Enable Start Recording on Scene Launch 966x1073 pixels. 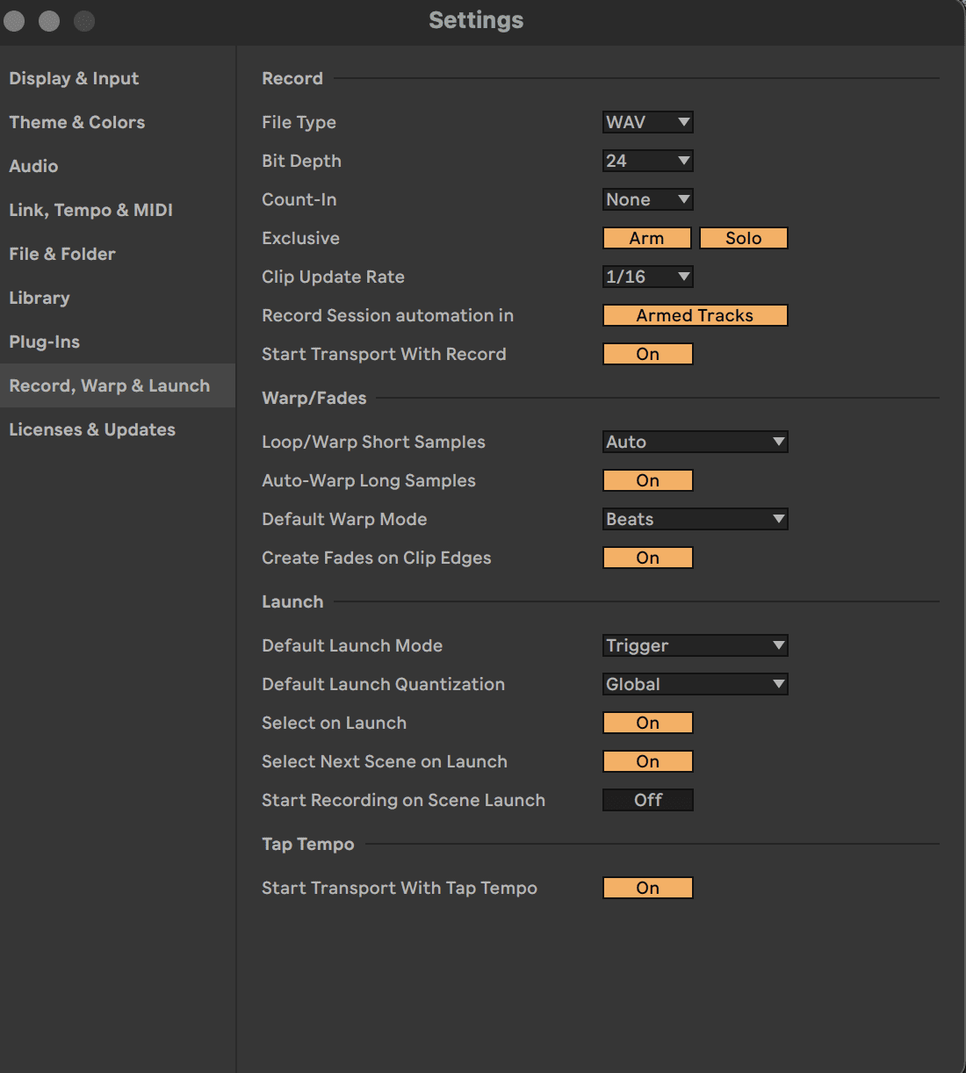tap(647, 800)
